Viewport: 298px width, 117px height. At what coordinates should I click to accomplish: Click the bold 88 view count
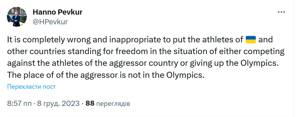pos(90,103)
